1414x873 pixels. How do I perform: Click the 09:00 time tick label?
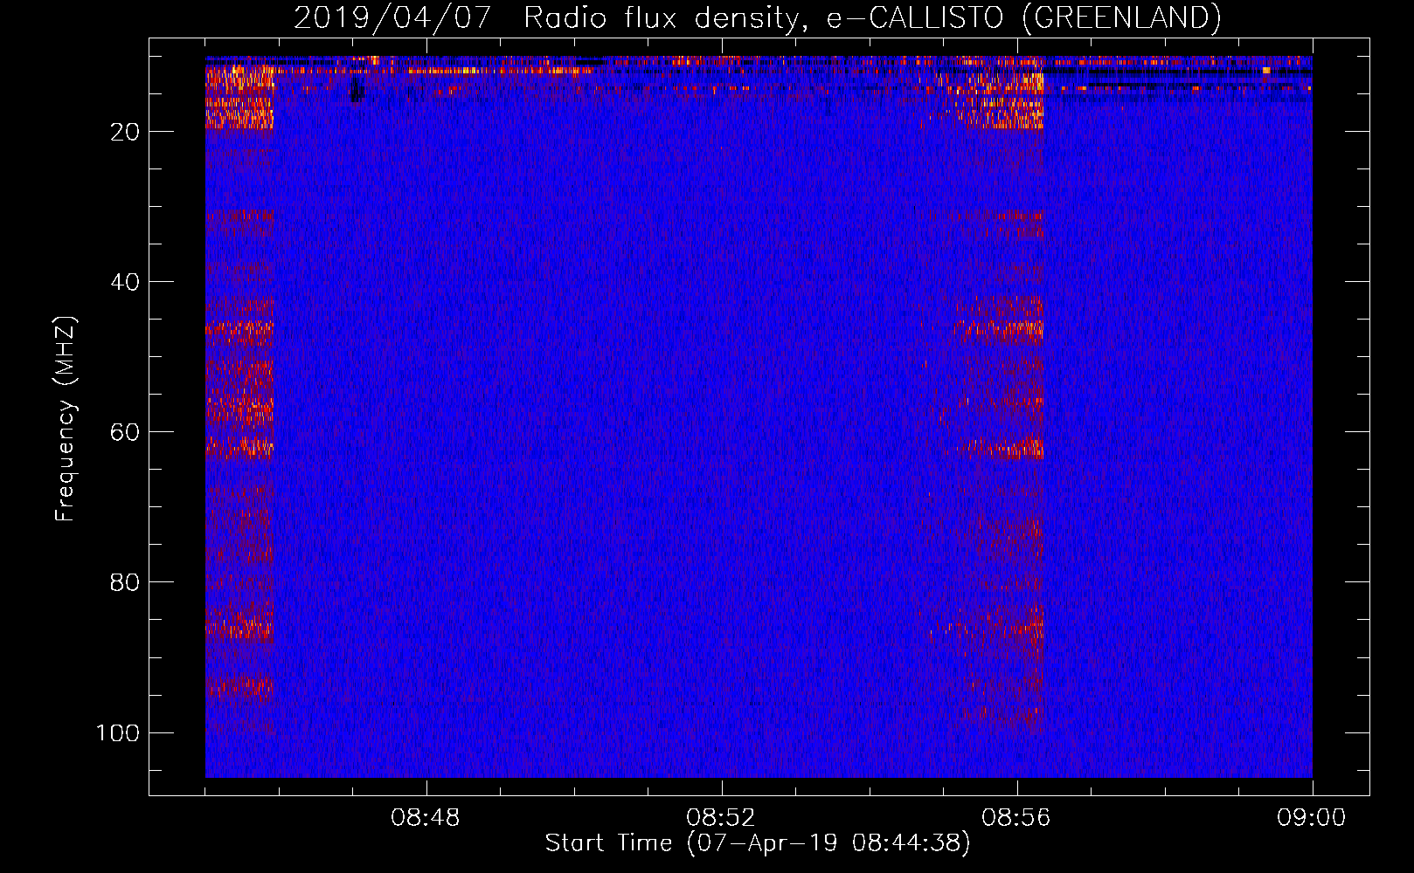click(1312, 818)
